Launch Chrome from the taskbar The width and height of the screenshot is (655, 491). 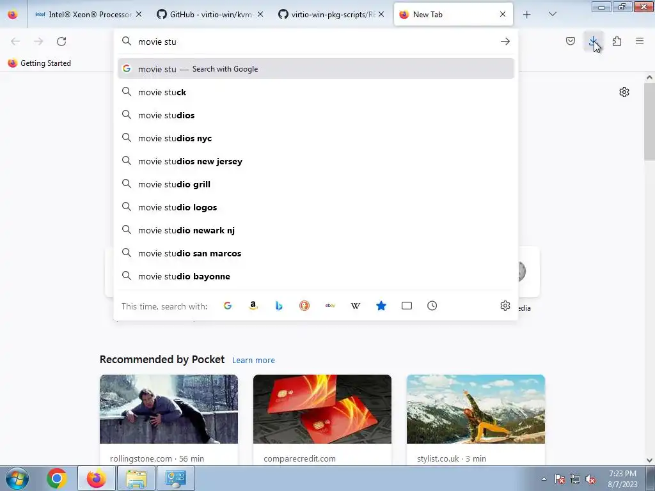click(57, 478)
